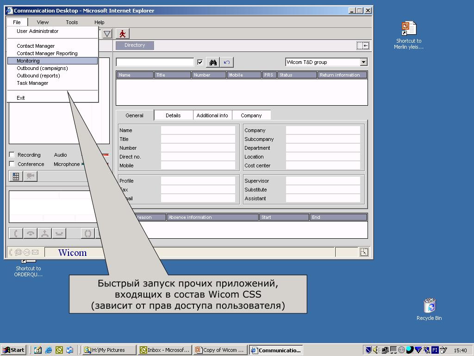
Task: Click the Cost center input field
Action: coord(323,165)
